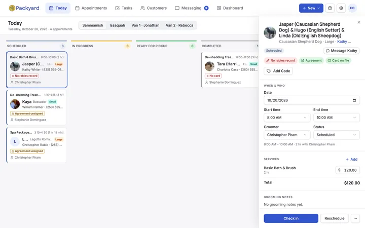Click the Small size badge on Kaya card
Image resolution: width=365 pixels, height=228 pixels.
tap(53, 102)
